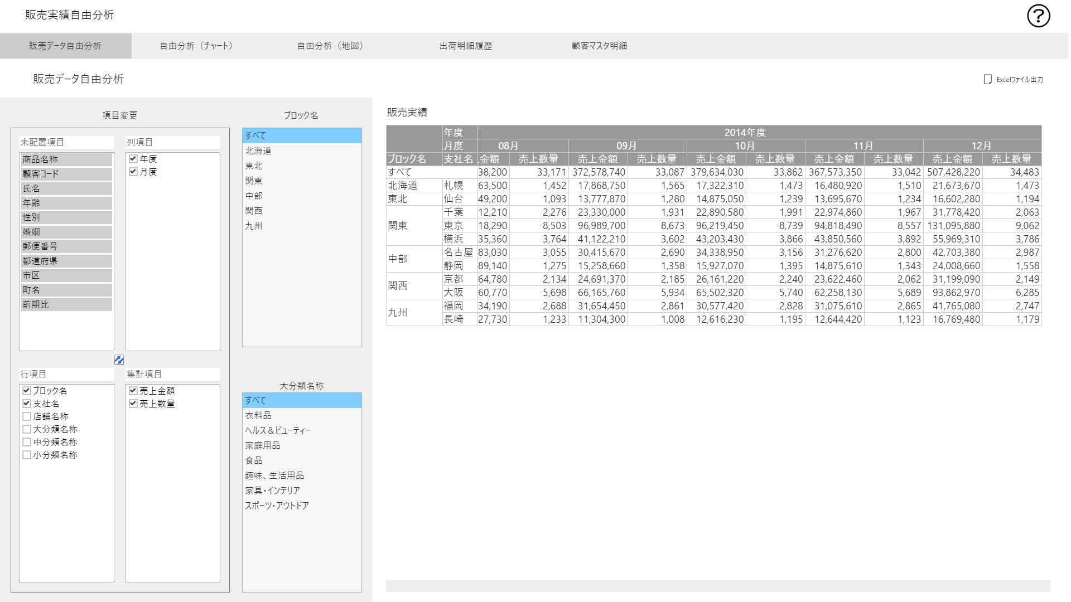Open the 顧客マスタ明細 tab
Image resolution: width=1071 pixels, height=602 pixels.
click(x=599, y=46)
